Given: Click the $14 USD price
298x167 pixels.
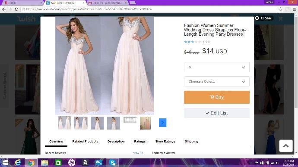Looking at the screenshot, I should 215,51.
